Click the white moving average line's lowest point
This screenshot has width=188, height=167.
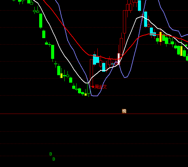[x=87, y=83]
